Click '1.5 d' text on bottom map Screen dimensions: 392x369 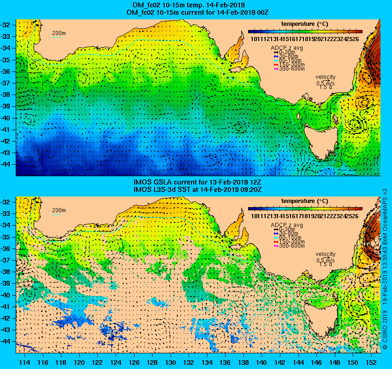[x=325, y=264]
